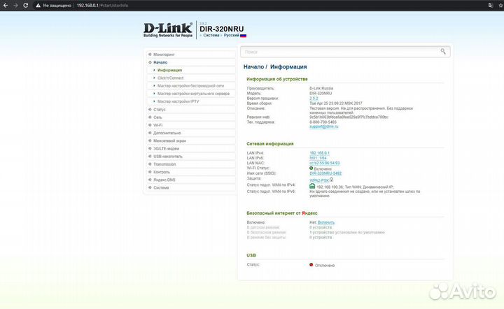
Task: Click firmware version link 2.5.2
Action: click(314, 98)
